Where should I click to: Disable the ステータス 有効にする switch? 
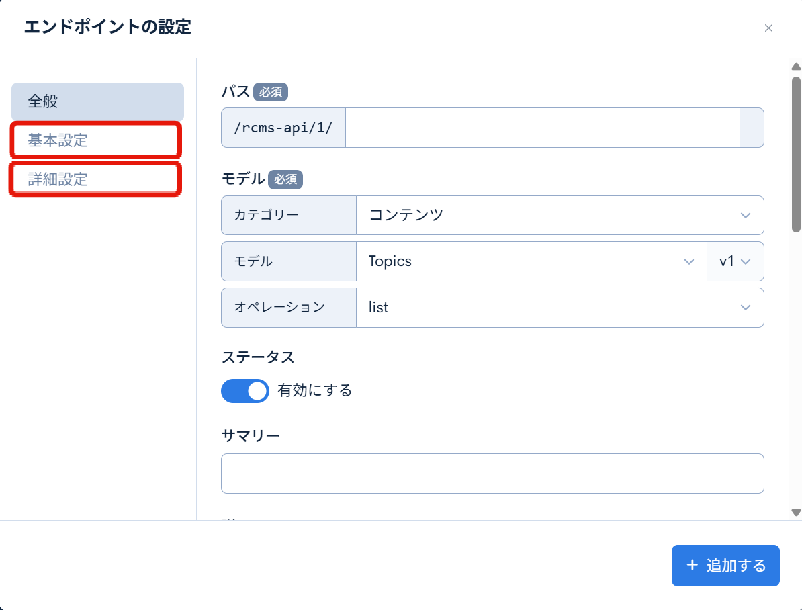245,390
